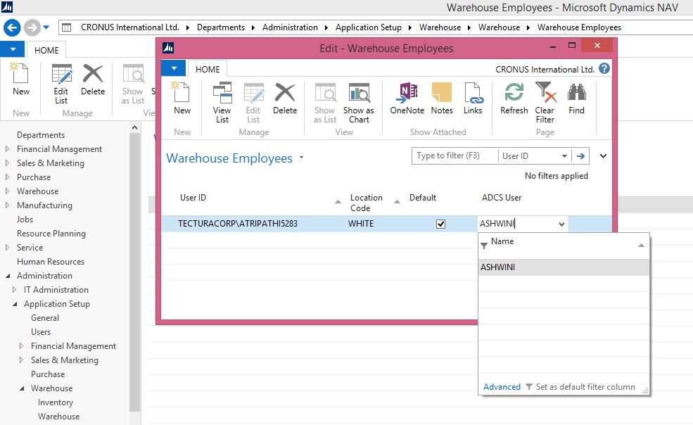Delete the selected record in the dialog
This screenshot has height=425, width=693.
coord(284,99)
